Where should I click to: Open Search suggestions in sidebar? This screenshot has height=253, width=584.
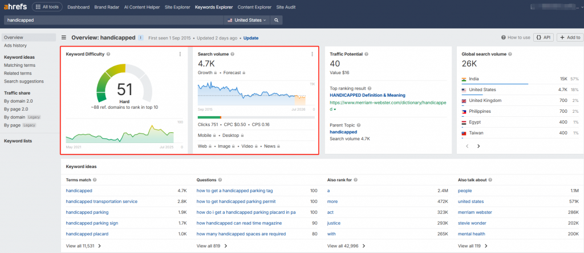click(x=24, y=81)
